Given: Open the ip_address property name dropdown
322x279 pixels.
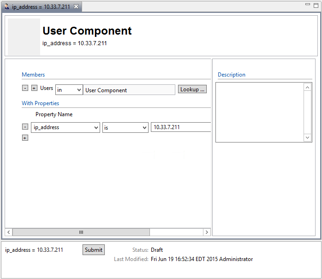Looking at the screenshot, I should (66, 127).
